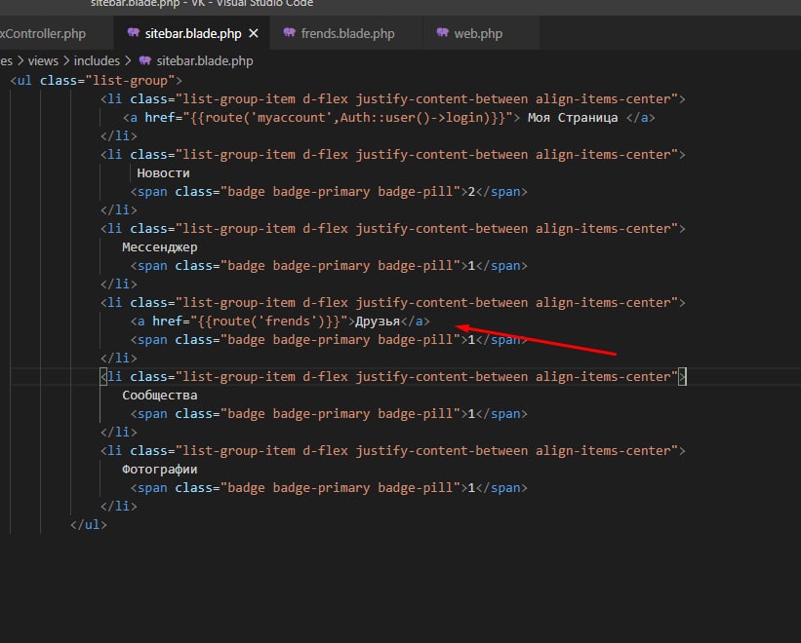Click the closing </ul> tag
Screen dimensions: 801x643
[x=89, y=525]
